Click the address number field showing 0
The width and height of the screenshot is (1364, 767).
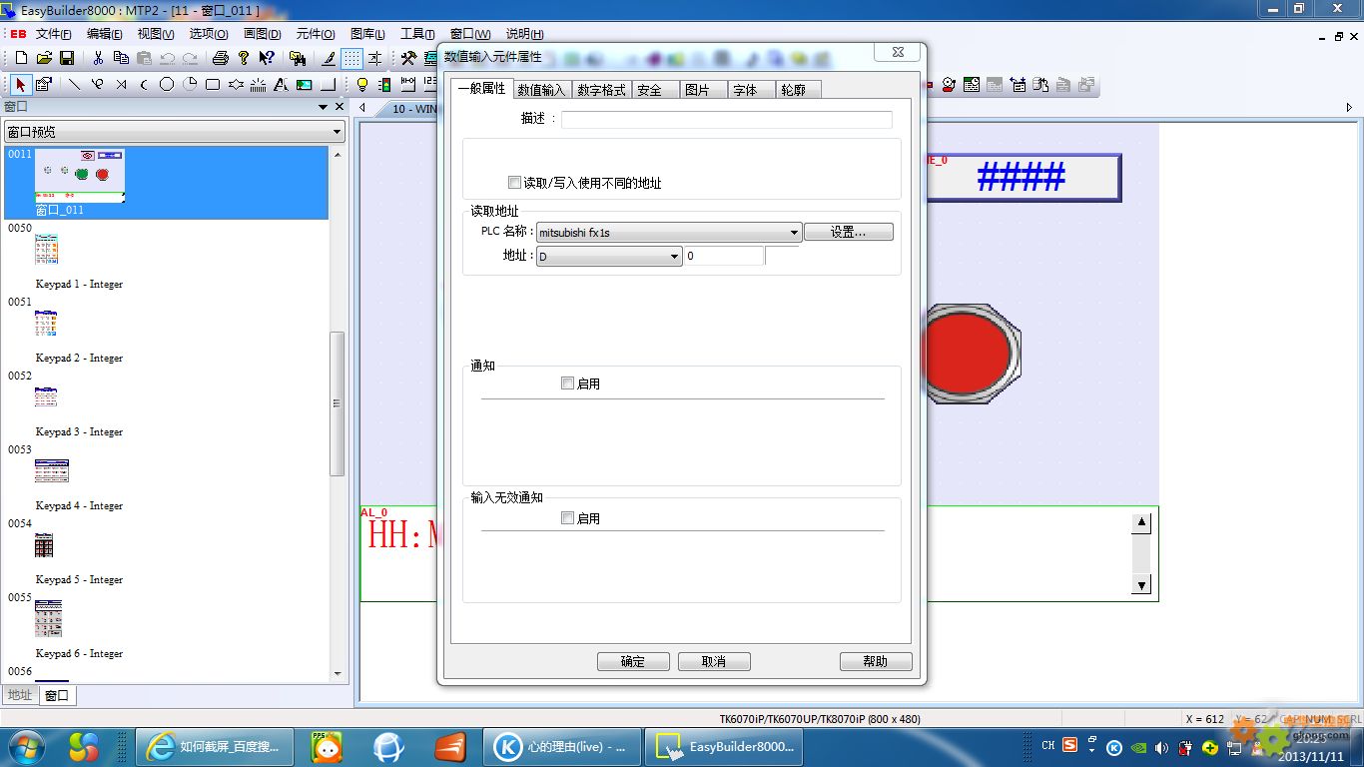(x=724, y=257)
